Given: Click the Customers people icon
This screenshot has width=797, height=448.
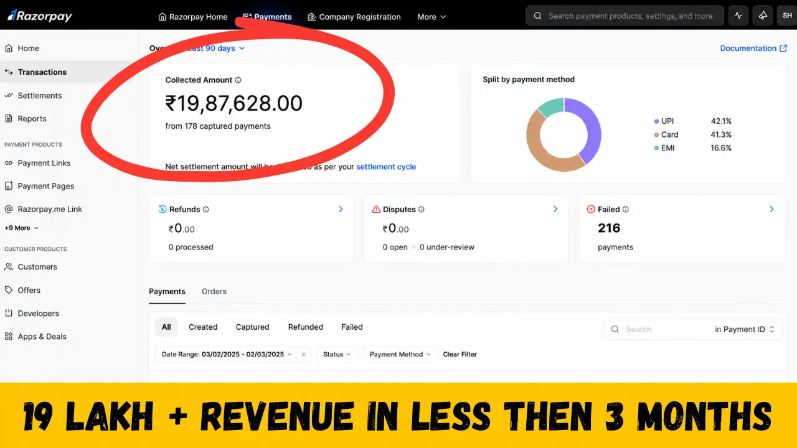Looking at the screenshot, I should click(9, 267).
